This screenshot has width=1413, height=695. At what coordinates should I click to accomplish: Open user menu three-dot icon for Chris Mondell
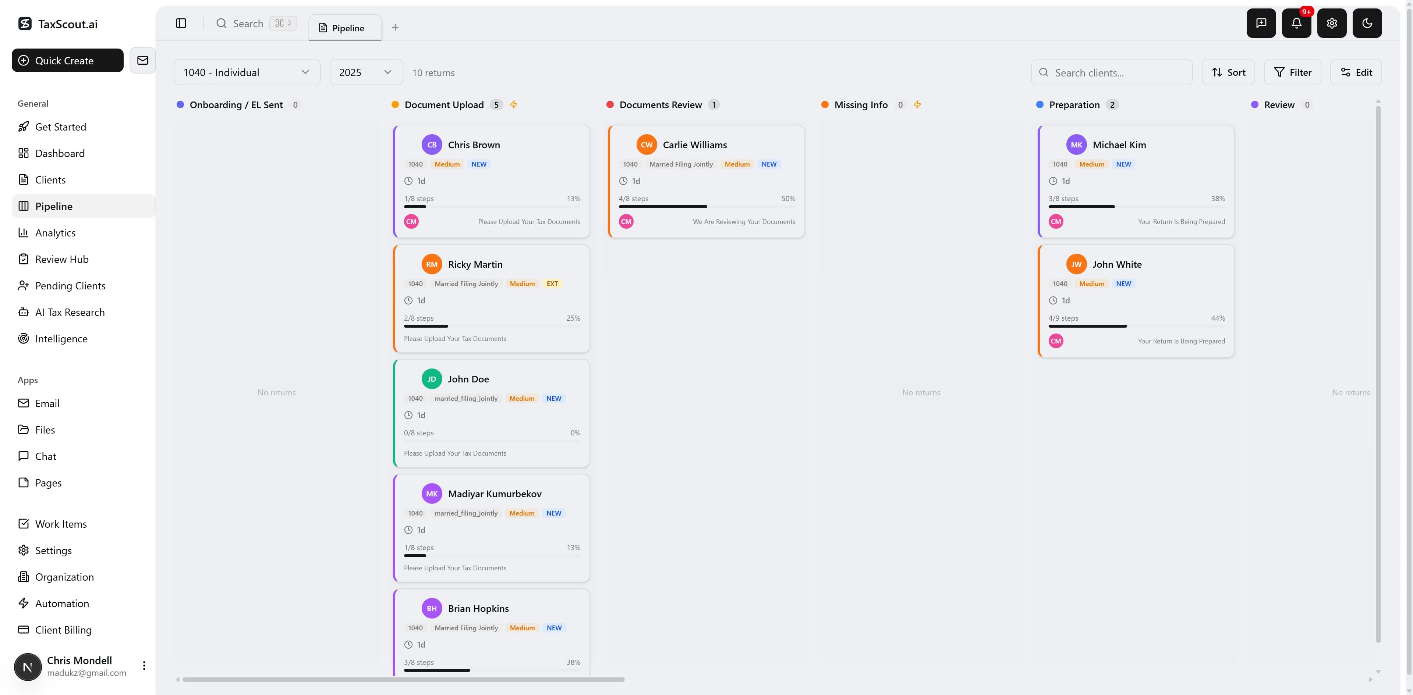(144, 666)
